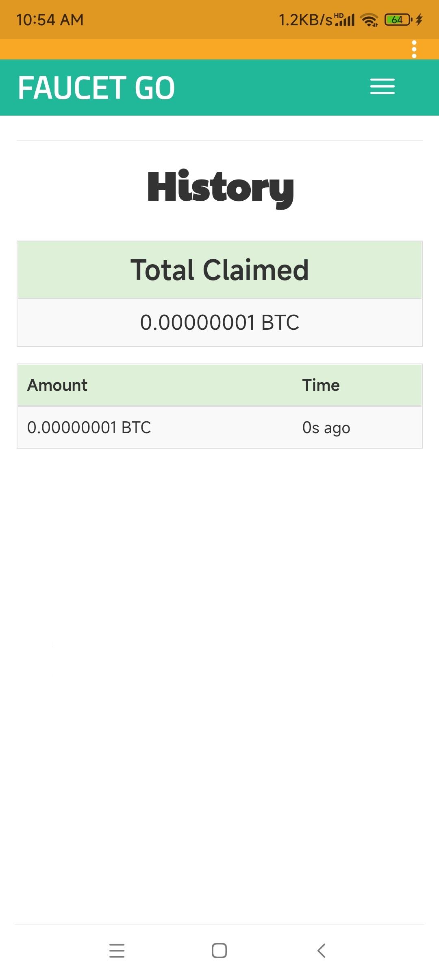Tap the Android home square button

click(x=219, y=951)
